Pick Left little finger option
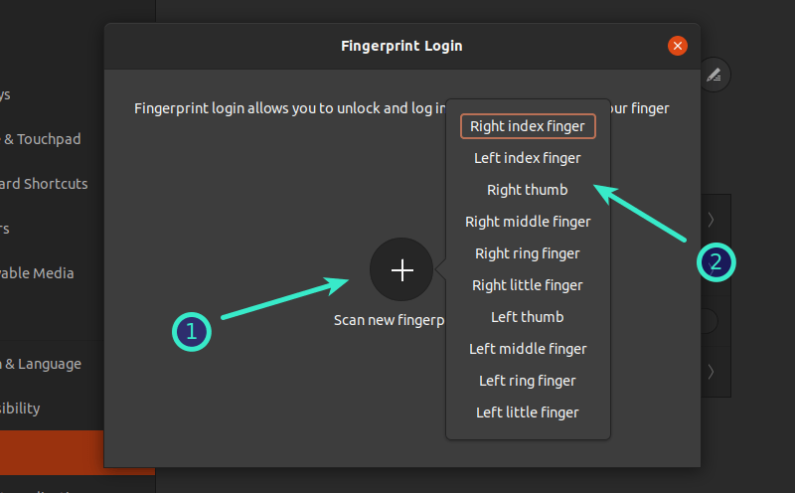This screenshot has height=493, width=795. click(x=528, y=412)
